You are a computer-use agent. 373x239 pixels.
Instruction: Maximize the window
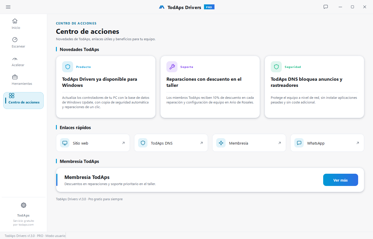(x=352, y=7)
